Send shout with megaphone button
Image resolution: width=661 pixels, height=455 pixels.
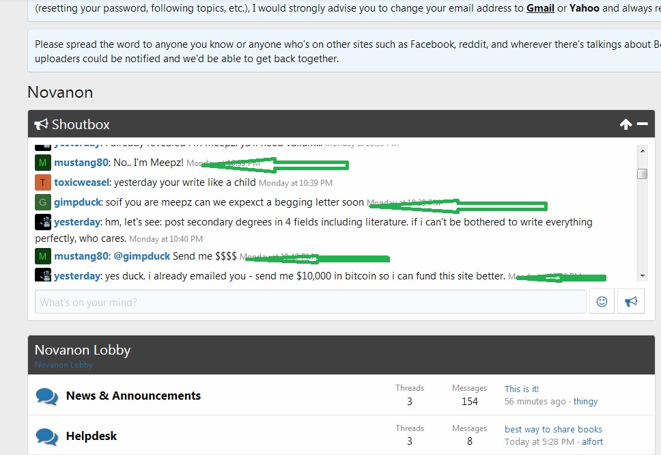coord(630,301)
